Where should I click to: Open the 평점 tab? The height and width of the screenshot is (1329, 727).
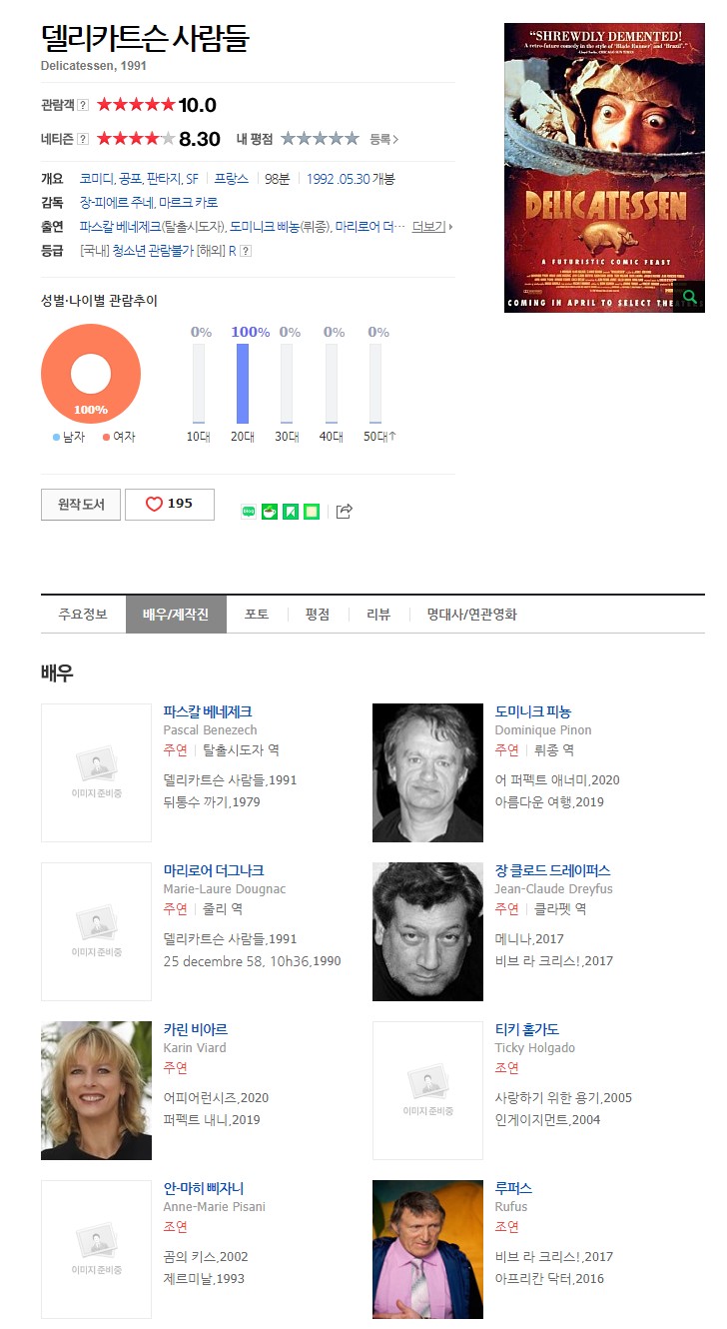click(x=318, y=615)
